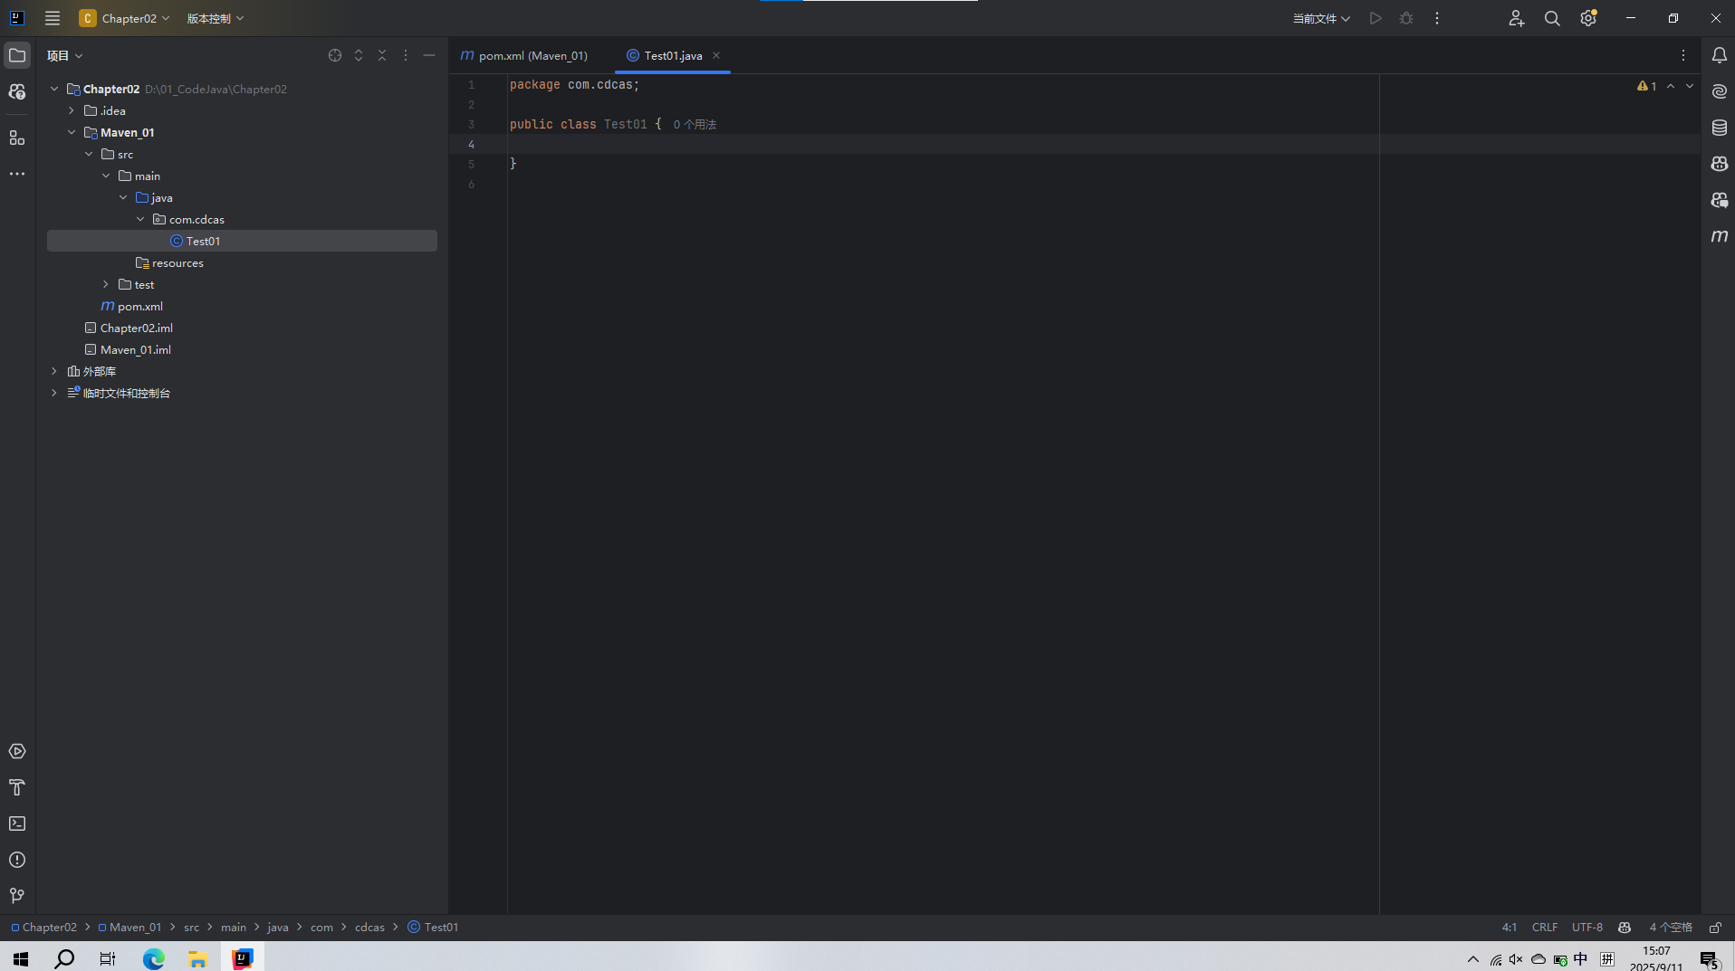Image resolution: width=1735 pixels, height=971 pixels.
Task: Open the main hamburger menu
Action: [53, 18]
